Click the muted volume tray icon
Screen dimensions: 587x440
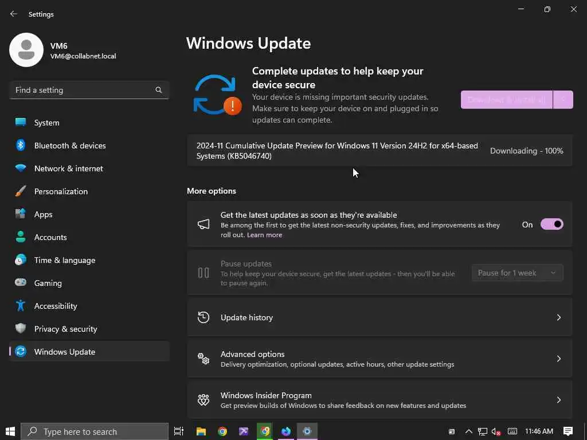coord(496,431)
